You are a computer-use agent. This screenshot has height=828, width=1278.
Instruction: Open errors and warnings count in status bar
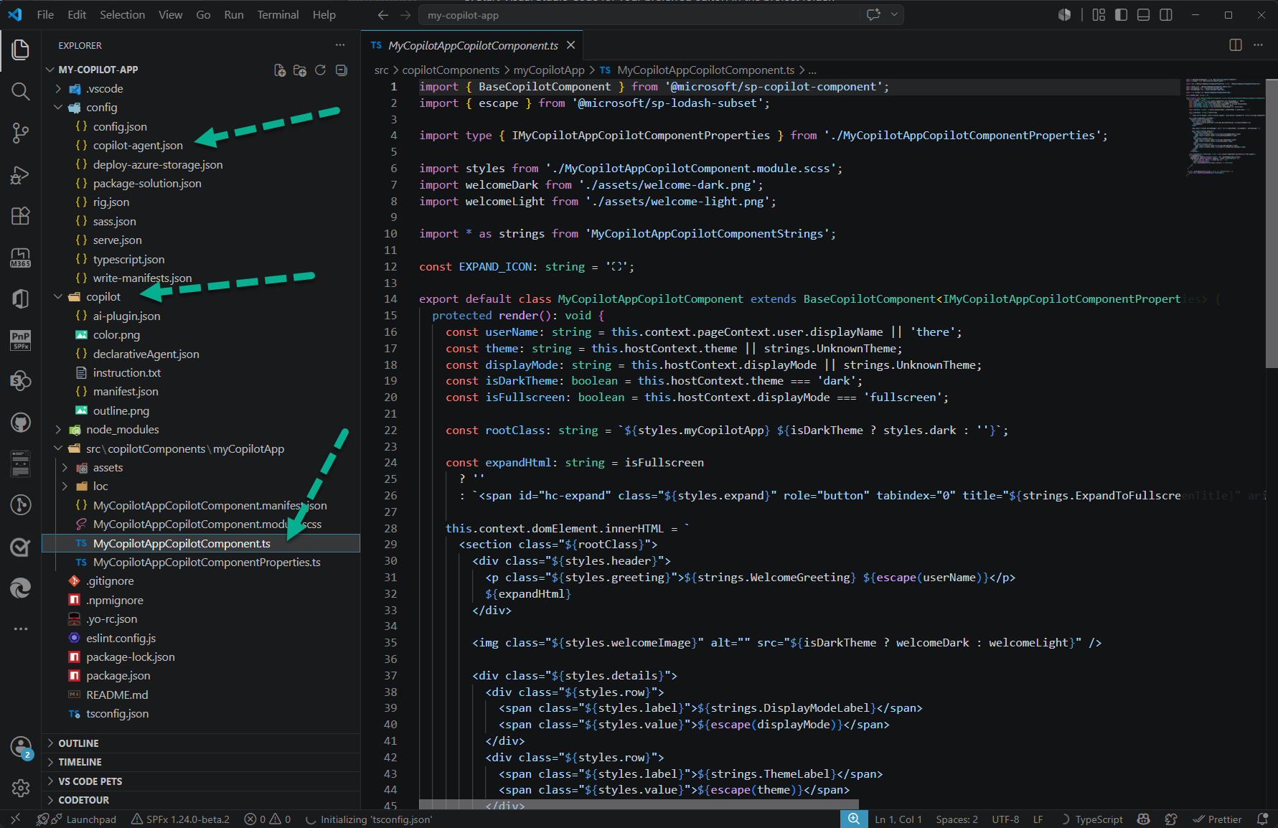point(268,819)
